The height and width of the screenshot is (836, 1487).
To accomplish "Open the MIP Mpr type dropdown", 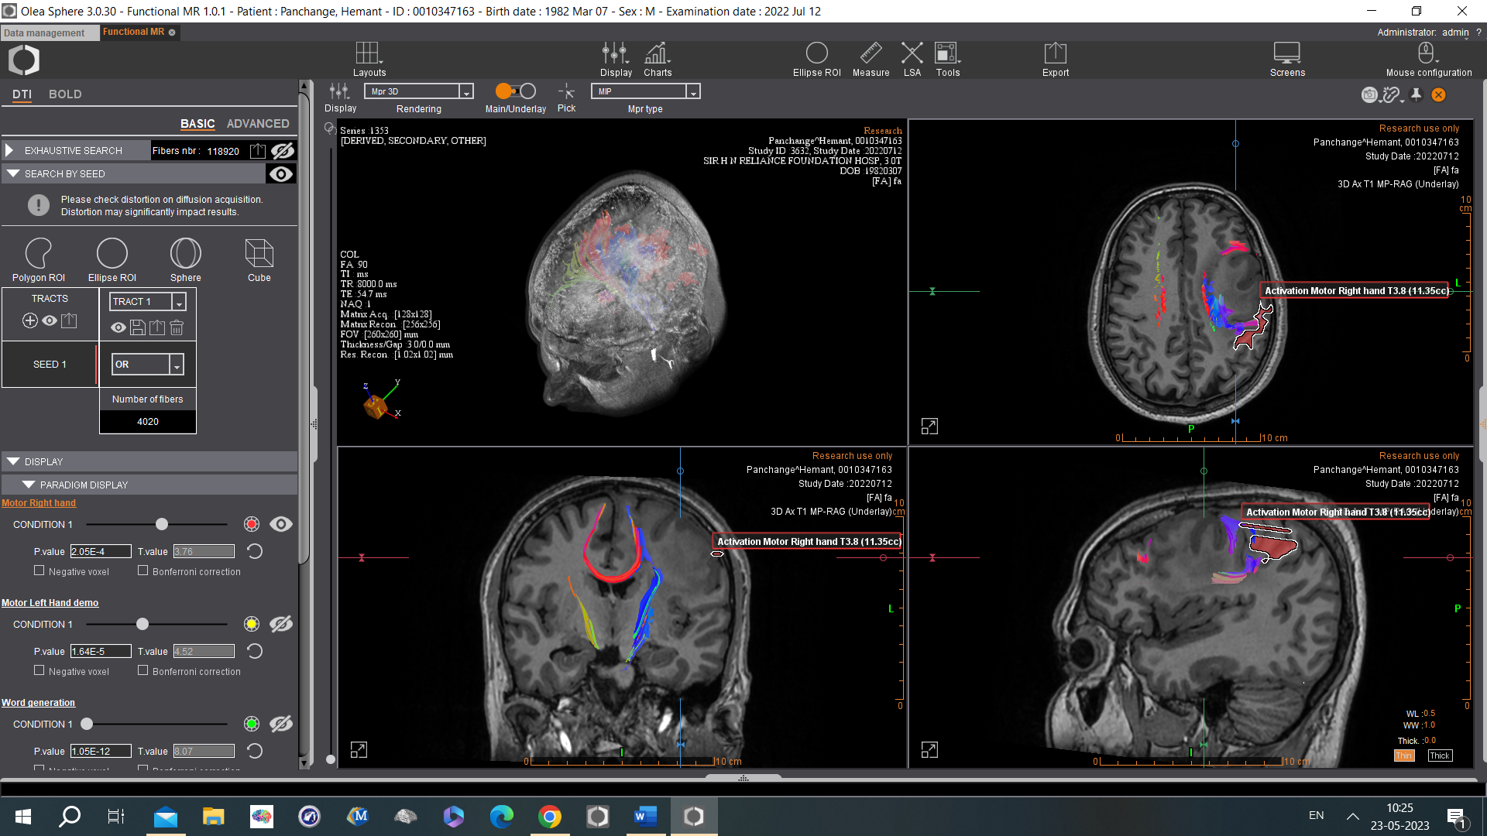I will 692,91.
